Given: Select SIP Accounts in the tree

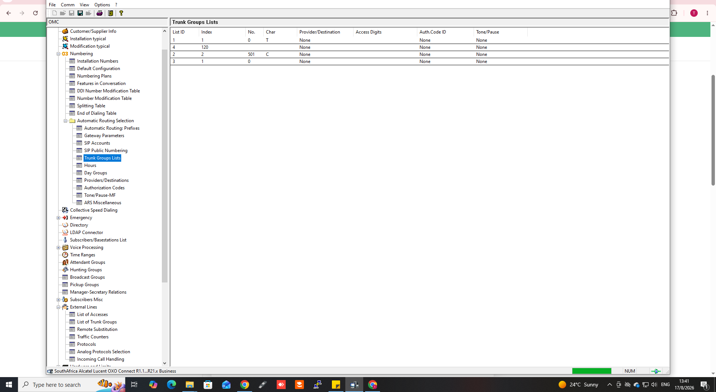Looking at the screenshot, I should (x=97, y=143).
